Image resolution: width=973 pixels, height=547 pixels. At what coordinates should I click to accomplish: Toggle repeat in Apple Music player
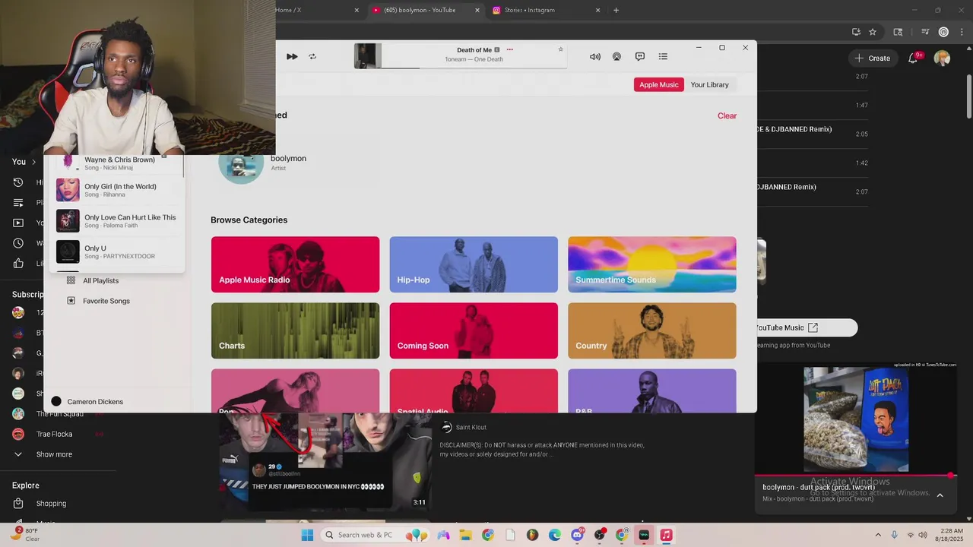[x=312, y=56]
